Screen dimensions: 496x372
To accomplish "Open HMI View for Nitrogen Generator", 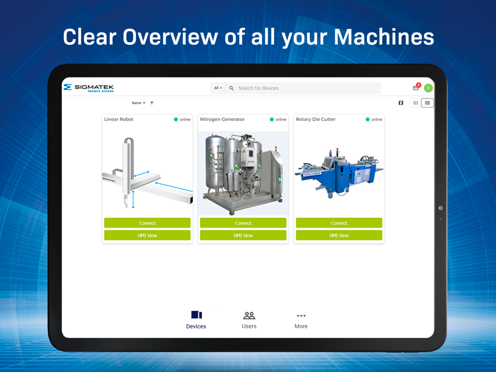I will [x=243, y=235].
